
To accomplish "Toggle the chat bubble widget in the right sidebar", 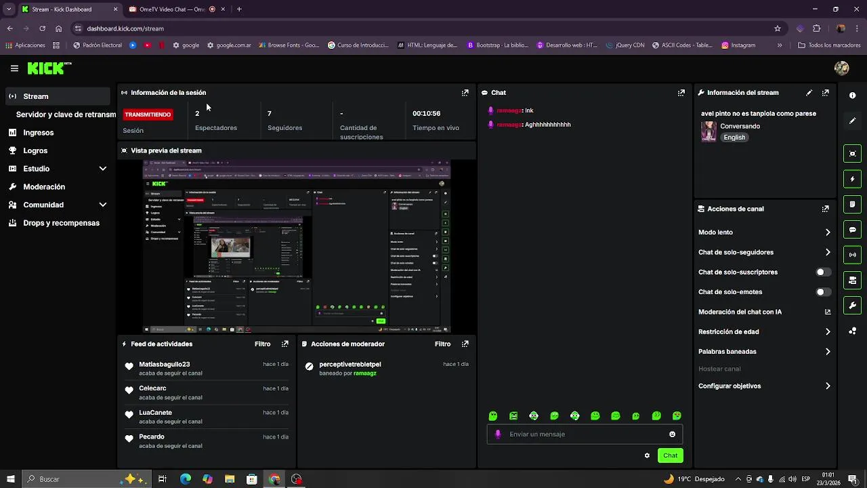I will [852, 230].
